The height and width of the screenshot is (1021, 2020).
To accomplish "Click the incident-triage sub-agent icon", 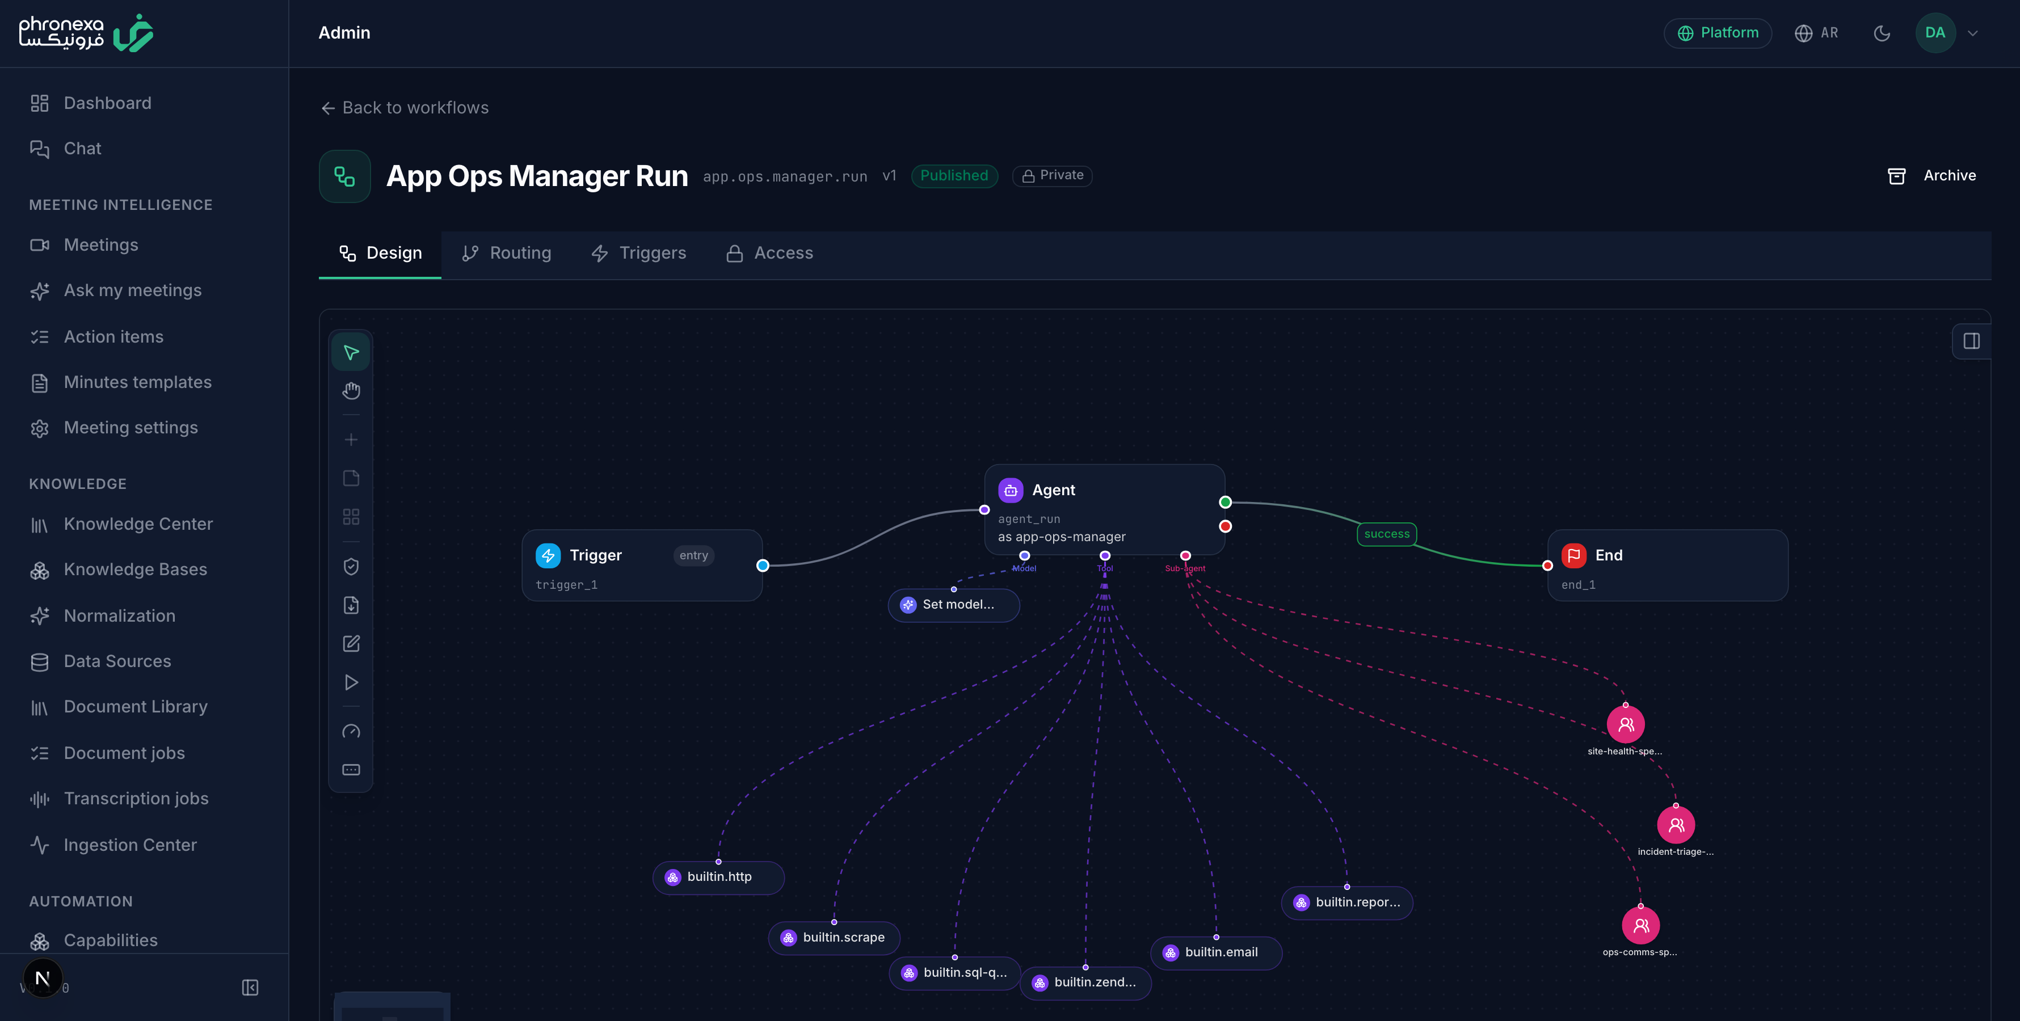I will (1676, 825).
